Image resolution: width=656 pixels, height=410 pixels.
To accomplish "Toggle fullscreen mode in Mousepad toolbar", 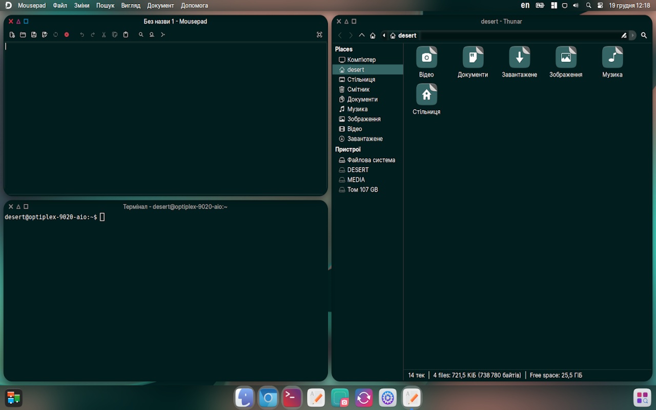I will tap(319, 35).
